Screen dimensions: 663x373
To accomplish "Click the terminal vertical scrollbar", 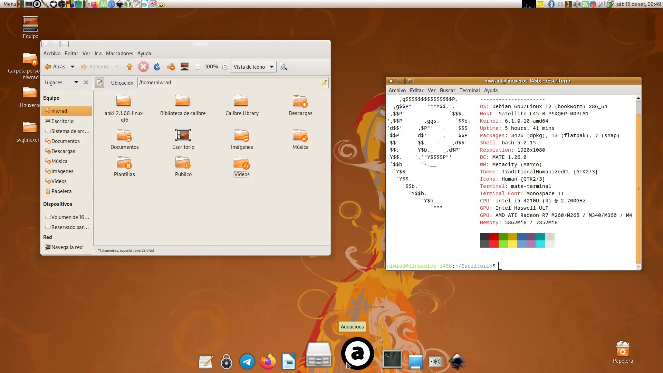I will click(x=638, y=188).
